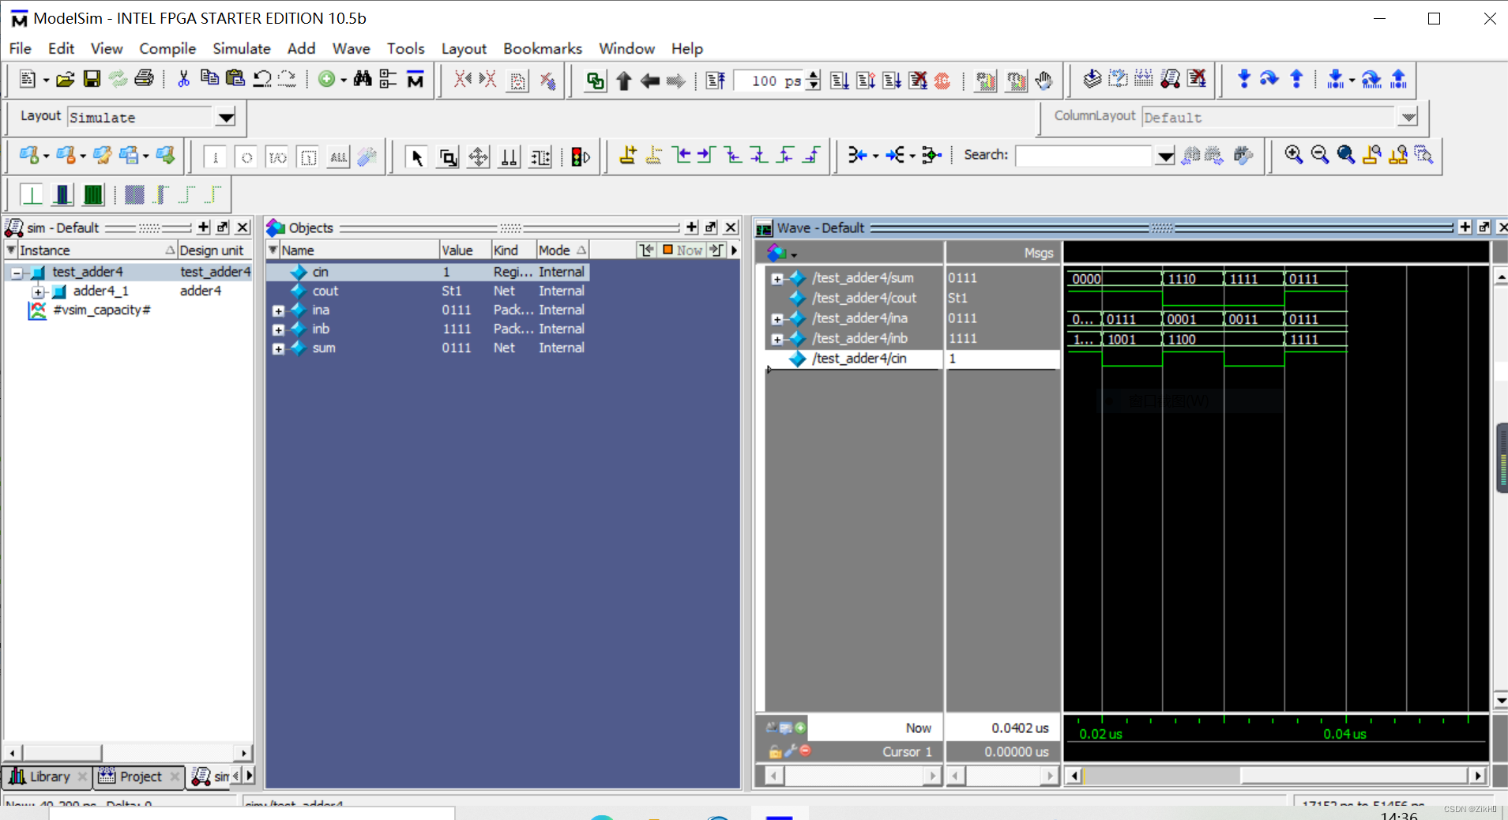The height and width of the screenshot is (820, 1508).
Task: Enable the ALL signal filter toggle
Action: [x=337, y=156]
